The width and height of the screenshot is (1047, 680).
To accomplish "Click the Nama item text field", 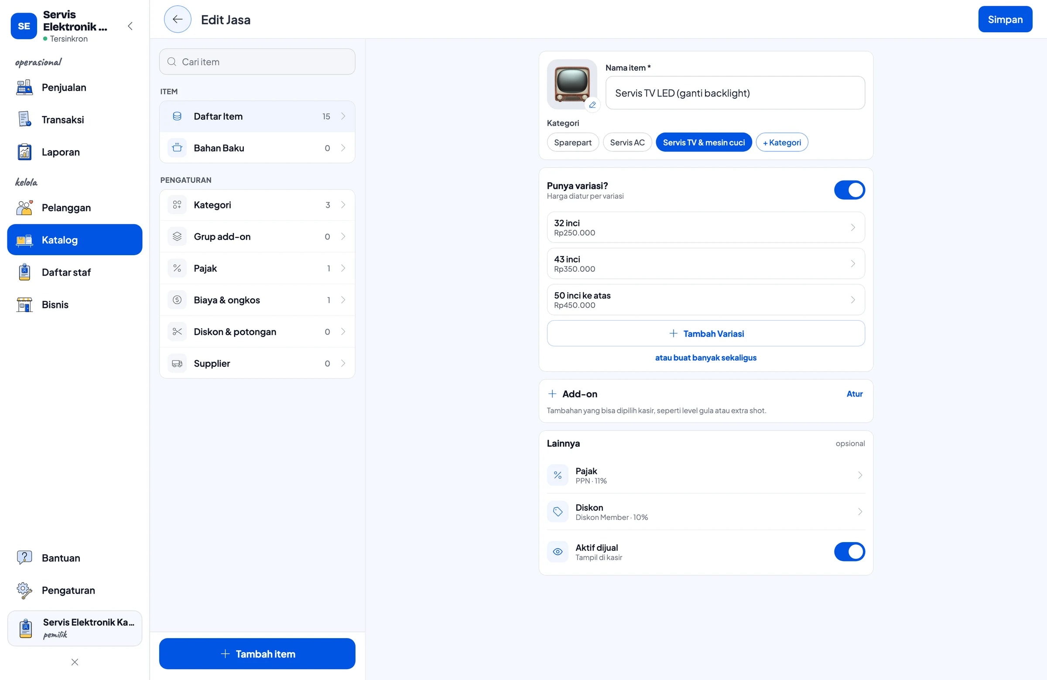I will point(735,93).
